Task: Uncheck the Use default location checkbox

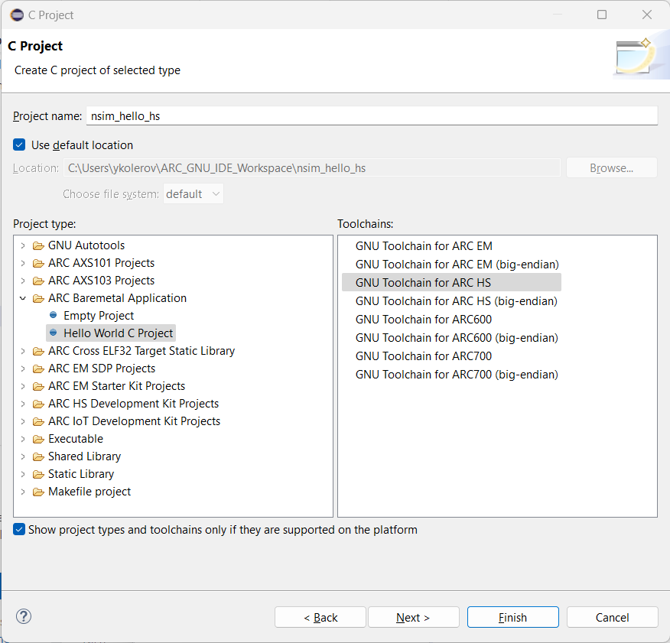Action: [x=19, y=145]
